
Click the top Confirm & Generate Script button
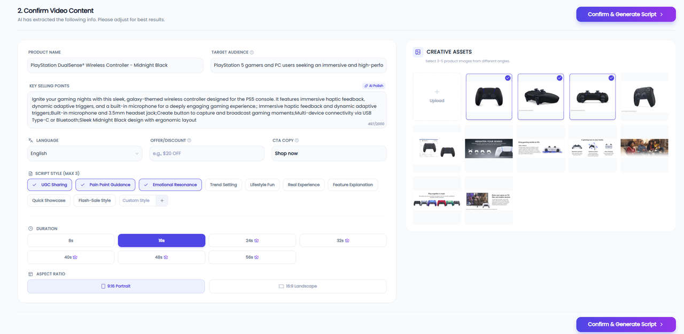(x=625, y=14)
